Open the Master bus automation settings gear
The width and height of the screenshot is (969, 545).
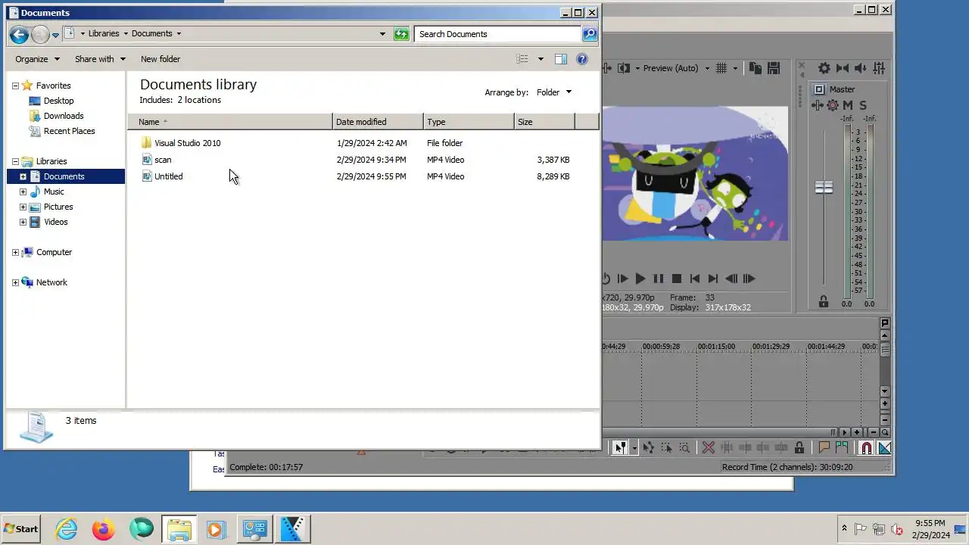tap(833, 105)
